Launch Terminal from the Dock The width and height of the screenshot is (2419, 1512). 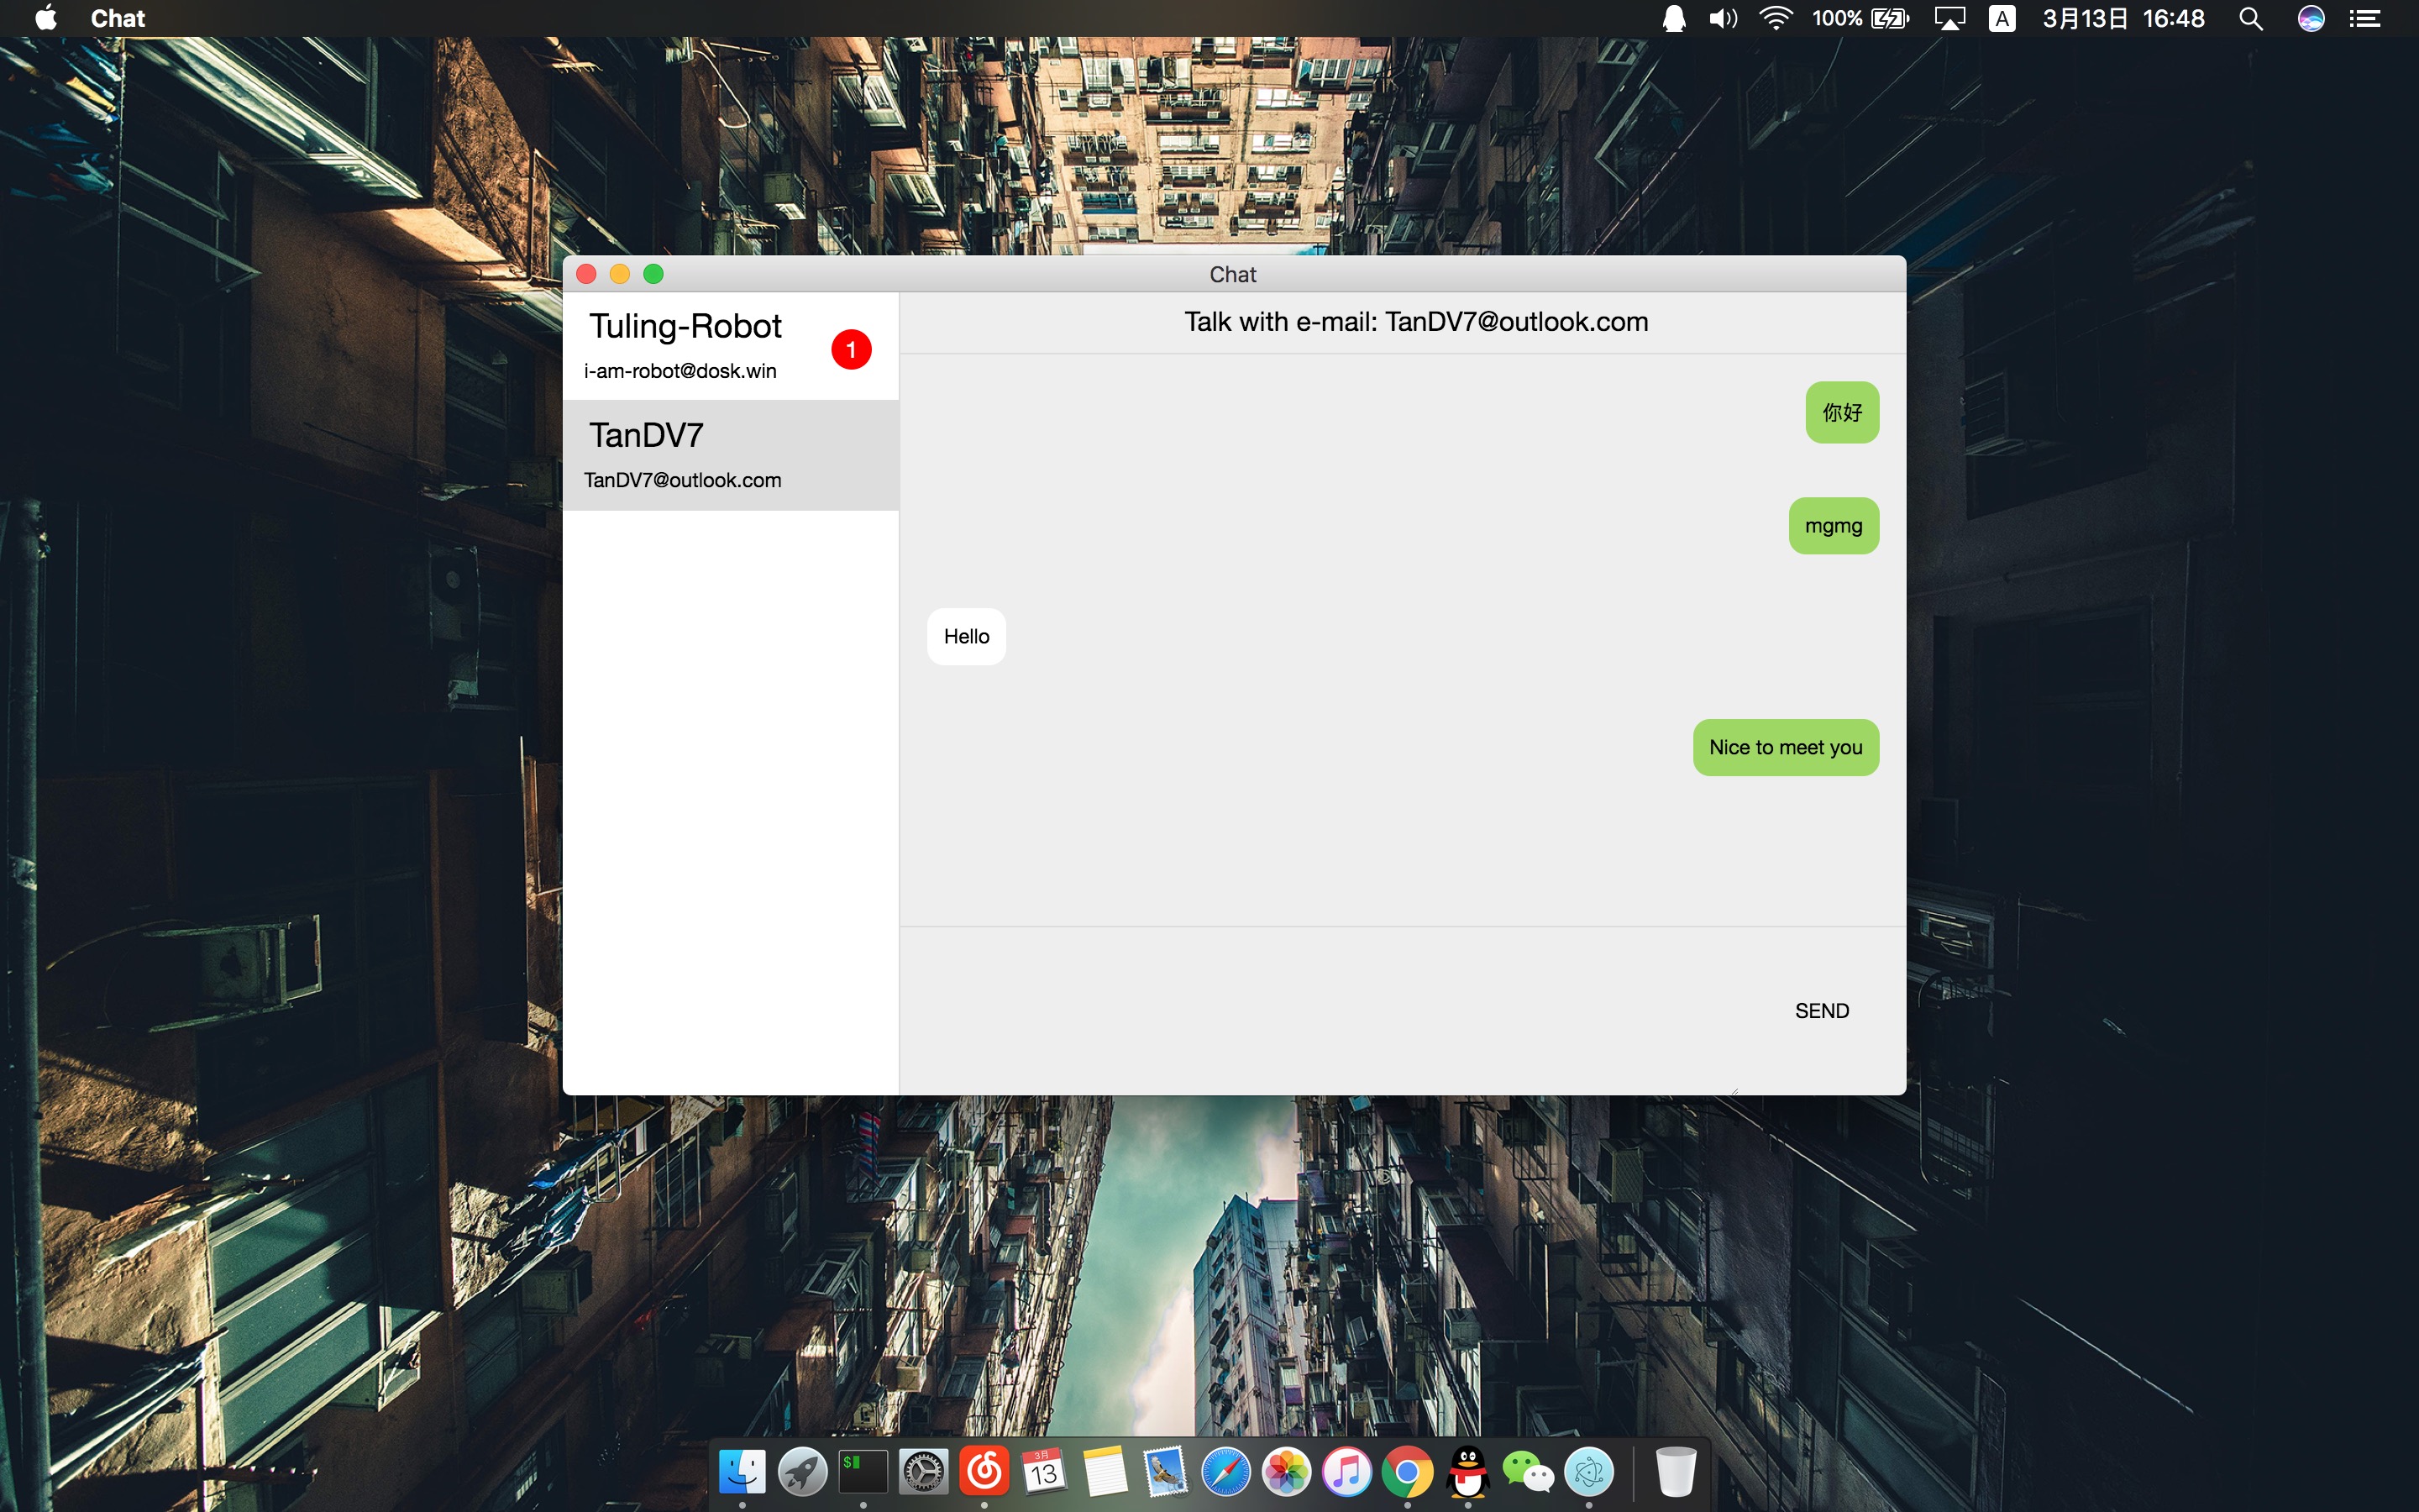click(863, 1471)
